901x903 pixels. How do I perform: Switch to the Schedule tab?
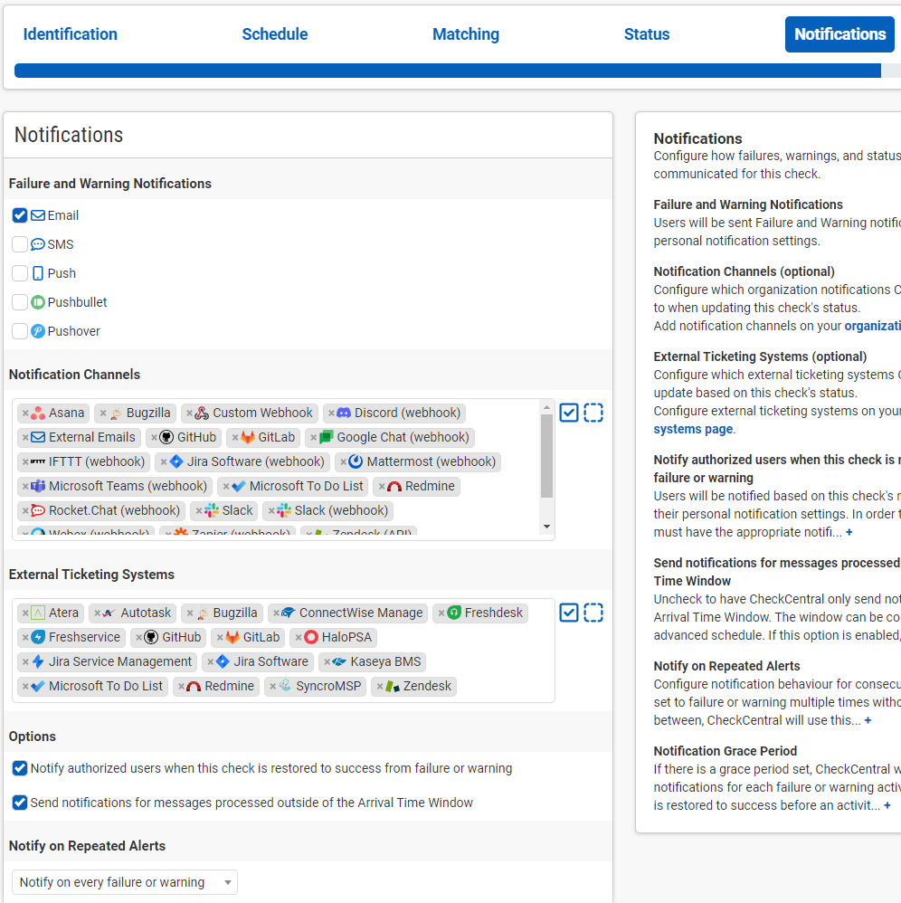[274, 34]
